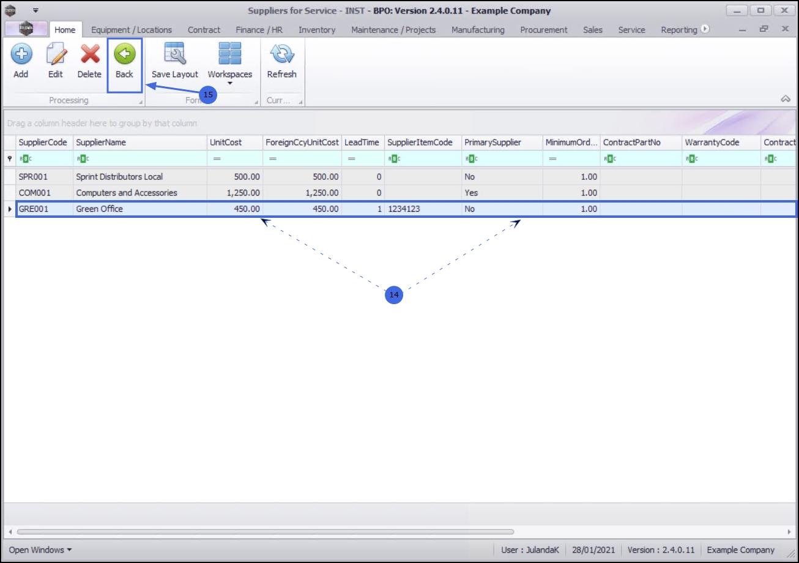Click the Save Layout icon

[175, 54]
